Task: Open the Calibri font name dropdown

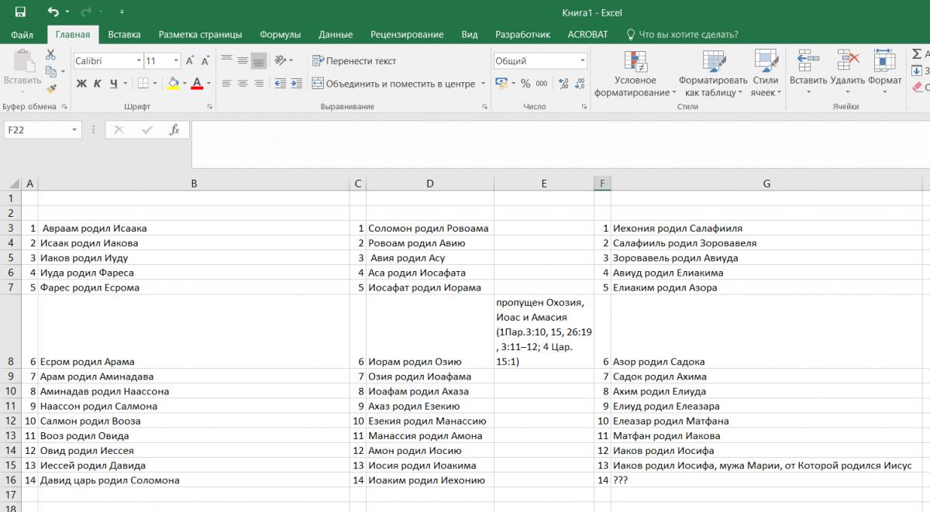Action: [139, 61]
